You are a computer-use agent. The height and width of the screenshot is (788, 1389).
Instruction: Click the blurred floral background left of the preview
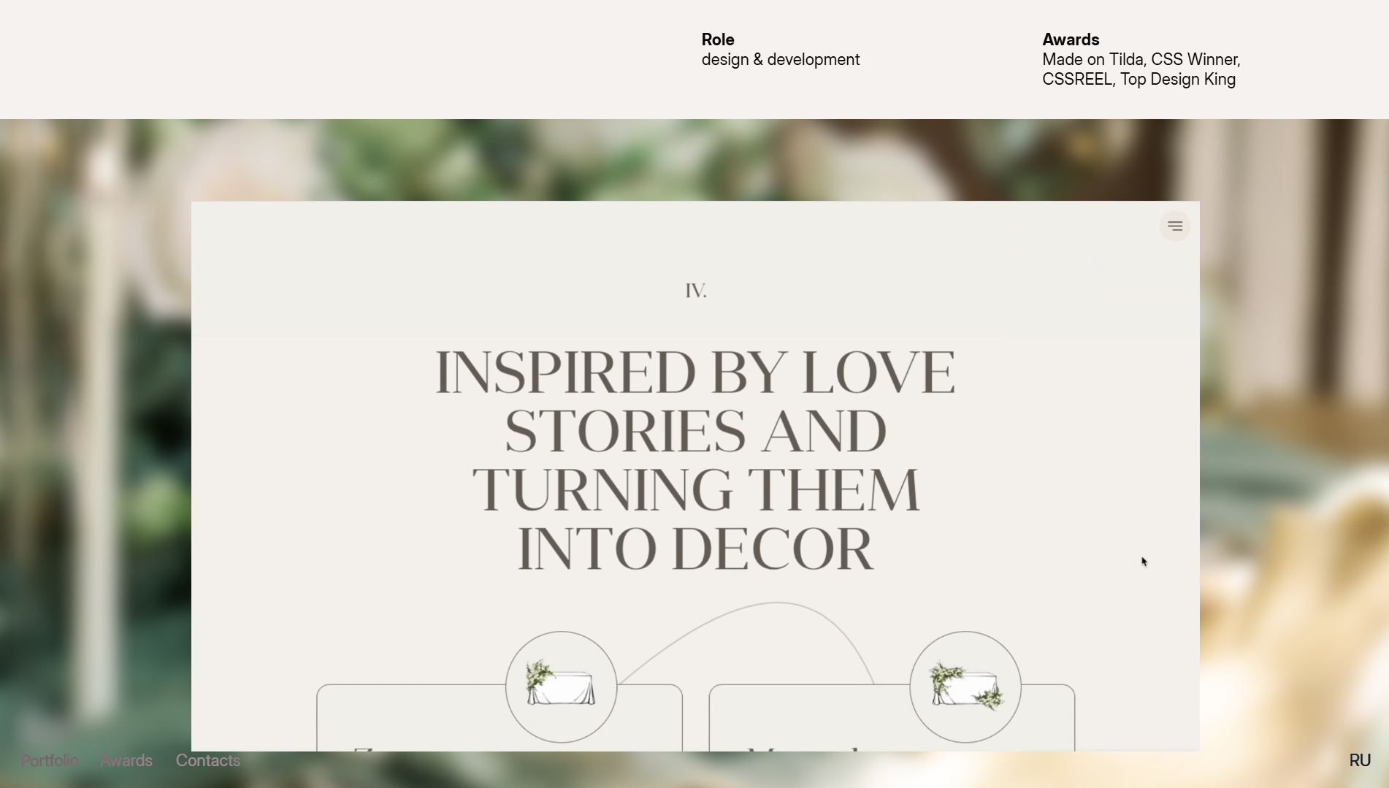[95, 438]
